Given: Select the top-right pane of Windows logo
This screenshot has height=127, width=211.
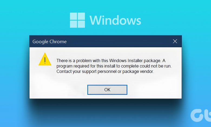Looking at the screenshot, I should click(81, 16).
